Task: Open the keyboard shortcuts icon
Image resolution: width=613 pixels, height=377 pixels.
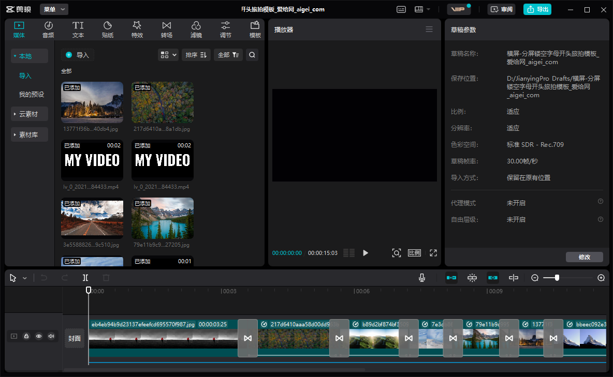Action: click(x=401, y=9)
